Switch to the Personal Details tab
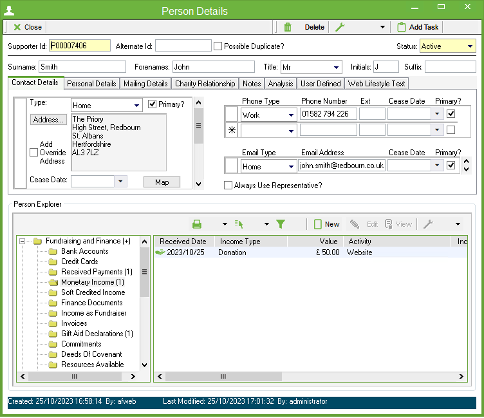 (91, 84)
